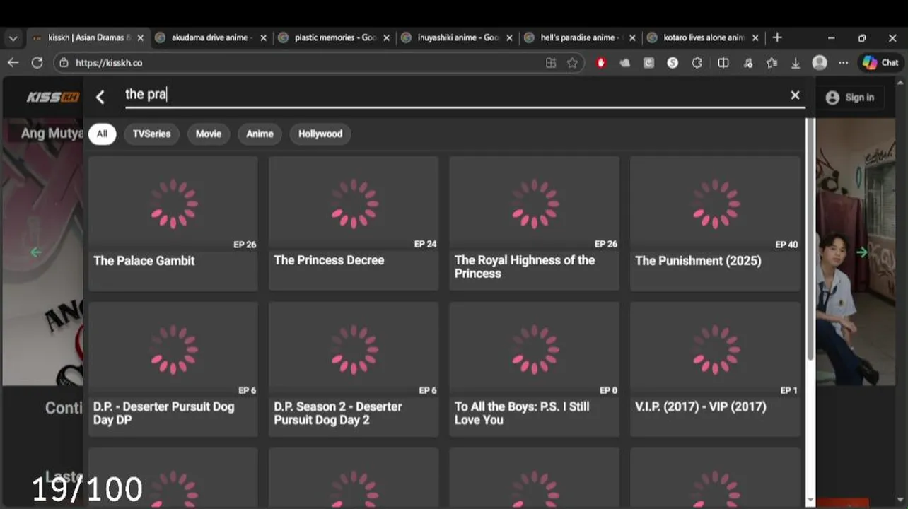Screen dimensions: 908x509
Task: Open the red hand ad-blocker extension
Action: pyautogui.click(x=601, y=63)
